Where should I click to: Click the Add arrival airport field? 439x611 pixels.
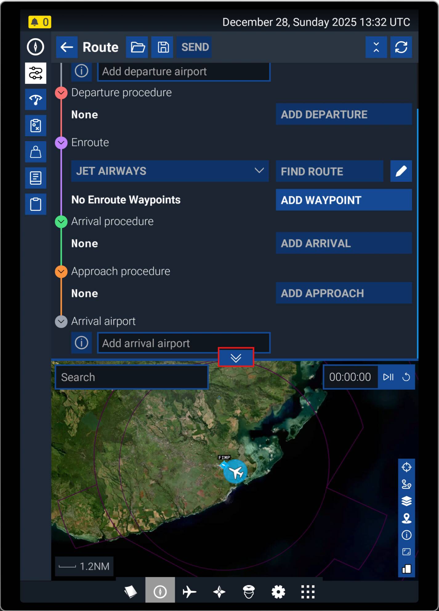(x=184, y=343)
